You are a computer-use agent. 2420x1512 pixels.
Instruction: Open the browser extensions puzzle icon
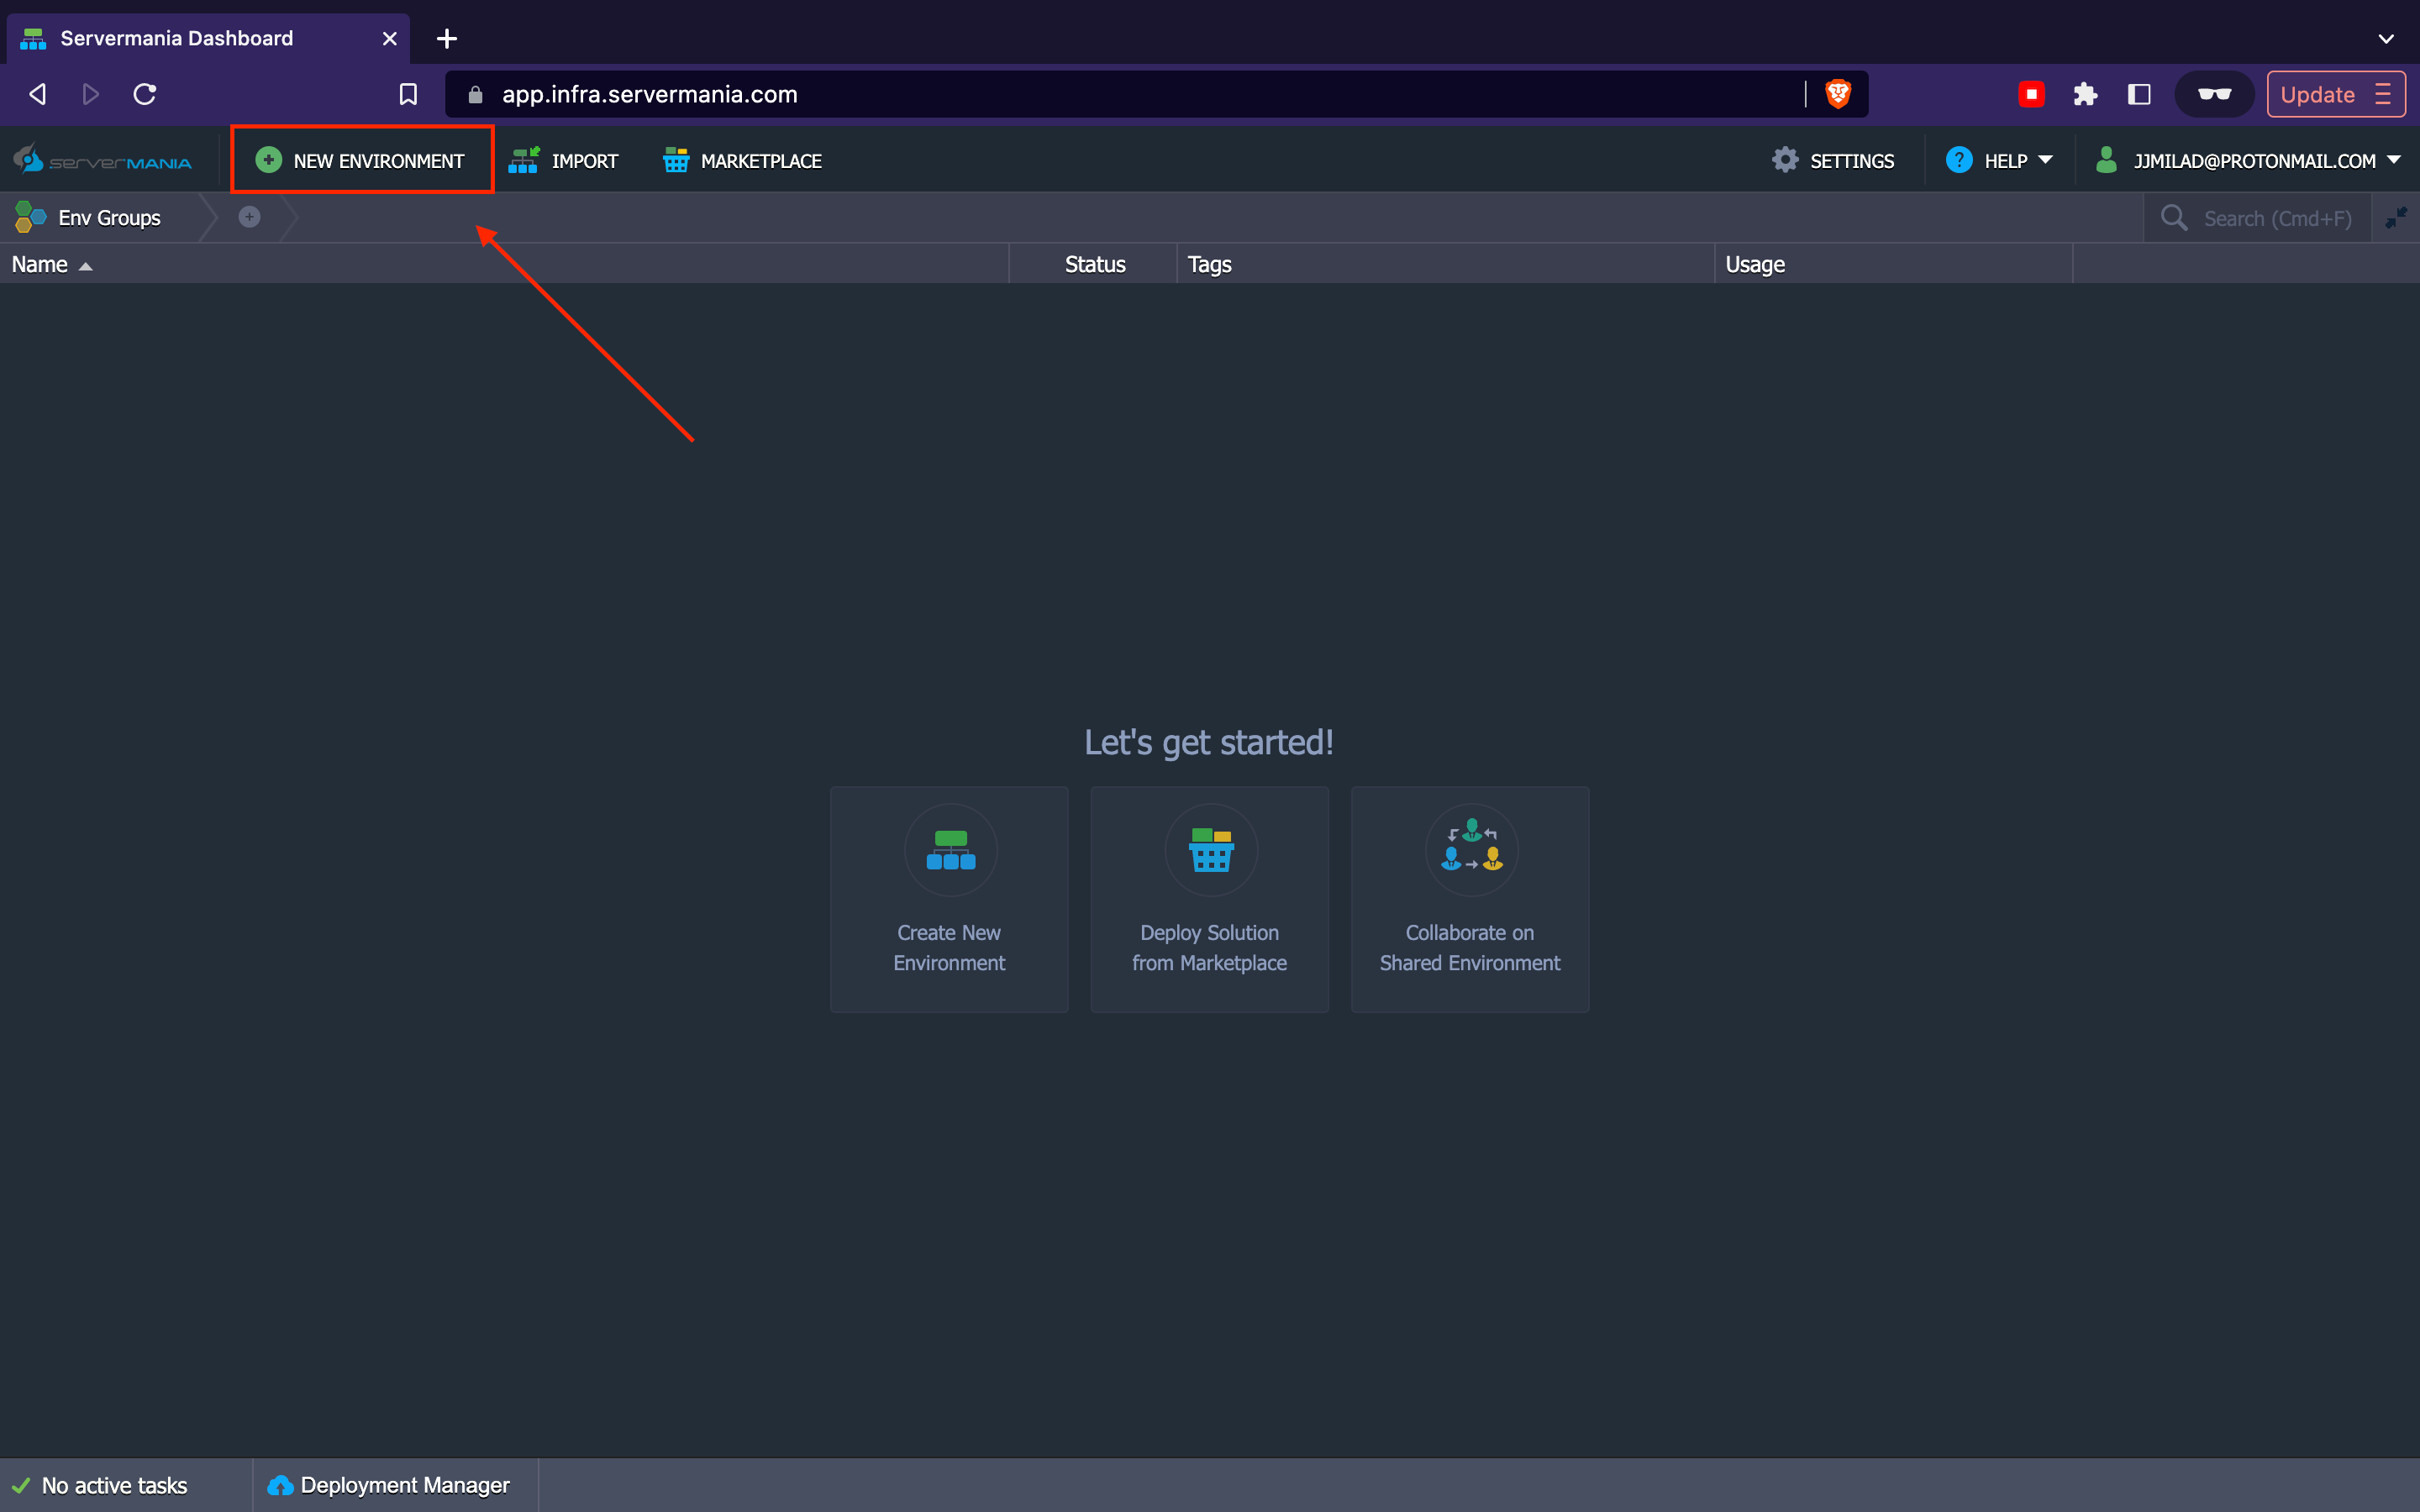pos(2085,94)
